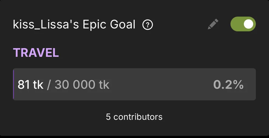269x138 pixels.
Task: Edit the Epic Goal with the pencil
Action: click(x=213, y=24)
